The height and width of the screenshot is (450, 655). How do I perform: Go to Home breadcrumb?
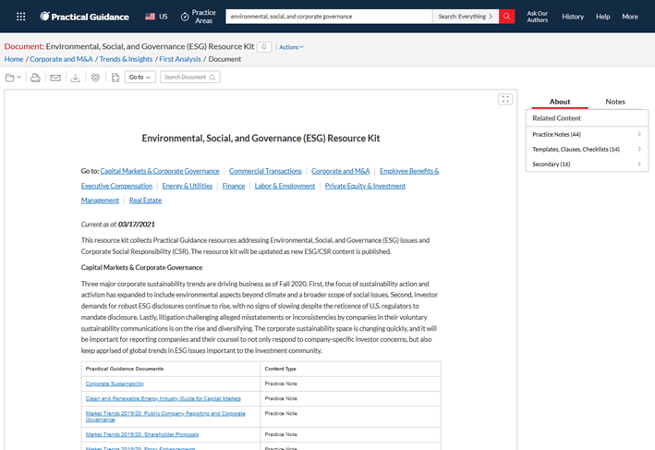14,59
